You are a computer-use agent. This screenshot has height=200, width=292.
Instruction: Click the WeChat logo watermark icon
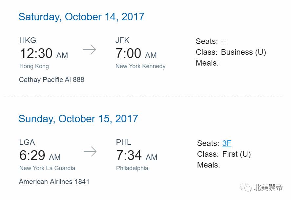246,187
